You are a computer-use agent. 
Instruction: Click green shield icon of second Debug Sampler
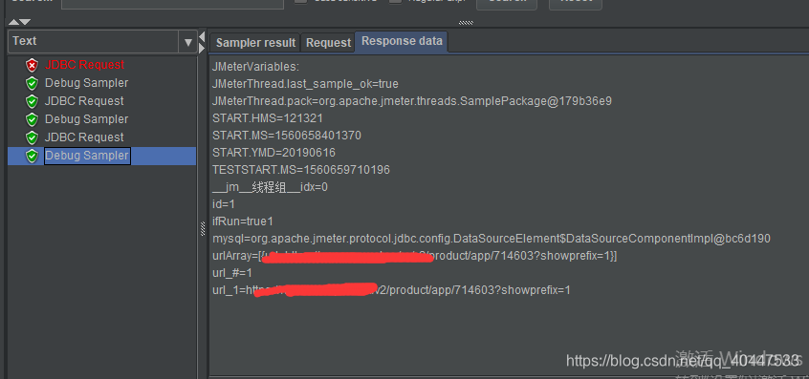[32, 119]
